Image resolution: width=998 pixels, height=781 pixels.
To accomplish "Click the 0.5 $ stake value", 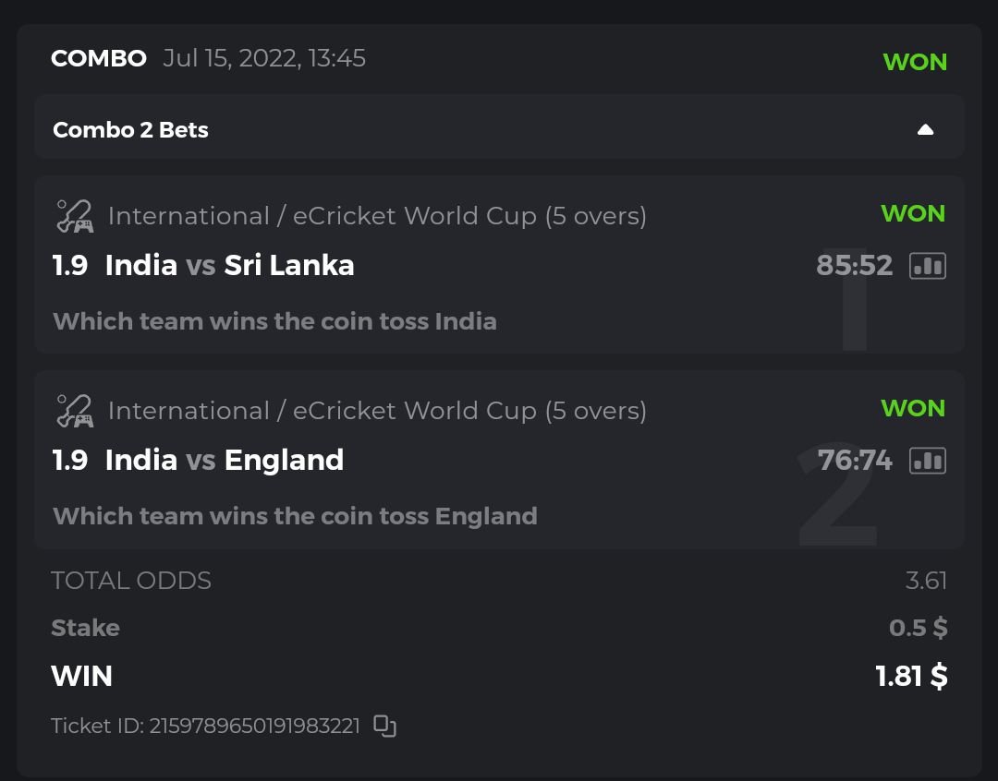I will [918, 628].
